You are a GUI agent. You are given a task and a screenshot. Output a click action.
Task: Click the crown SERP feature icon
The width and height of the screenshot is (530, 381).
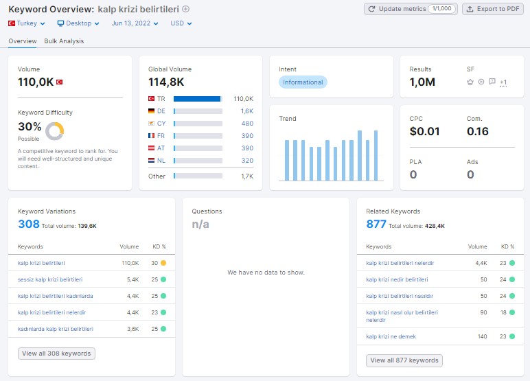[470, 82]
